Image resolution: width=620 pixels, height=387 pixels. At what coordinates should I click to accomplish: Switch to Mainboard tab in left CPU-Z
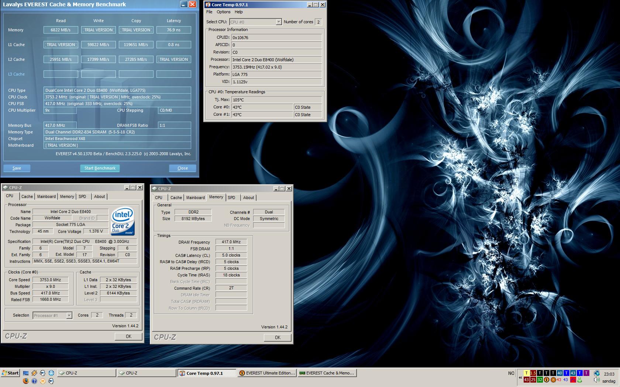coord(46,197)
